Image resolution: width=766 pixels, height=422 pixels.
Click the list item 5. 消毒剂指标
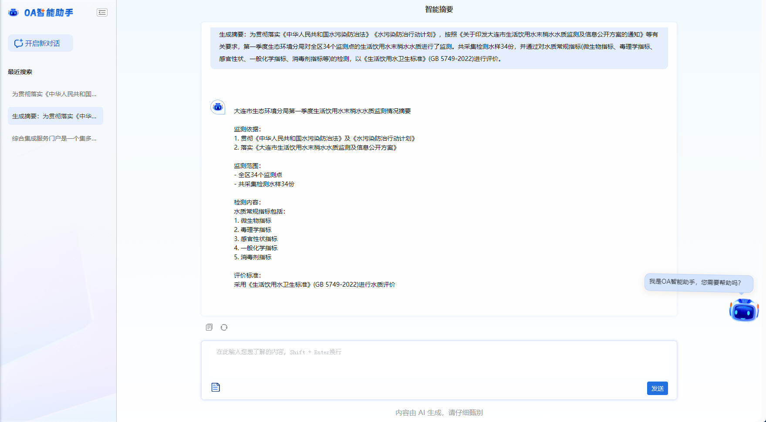click(x=253, y=257)
